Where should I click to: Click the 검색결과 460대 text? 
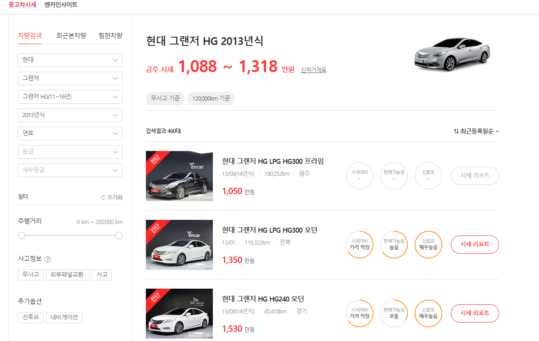pyautogui.click(x=163, y=131)
